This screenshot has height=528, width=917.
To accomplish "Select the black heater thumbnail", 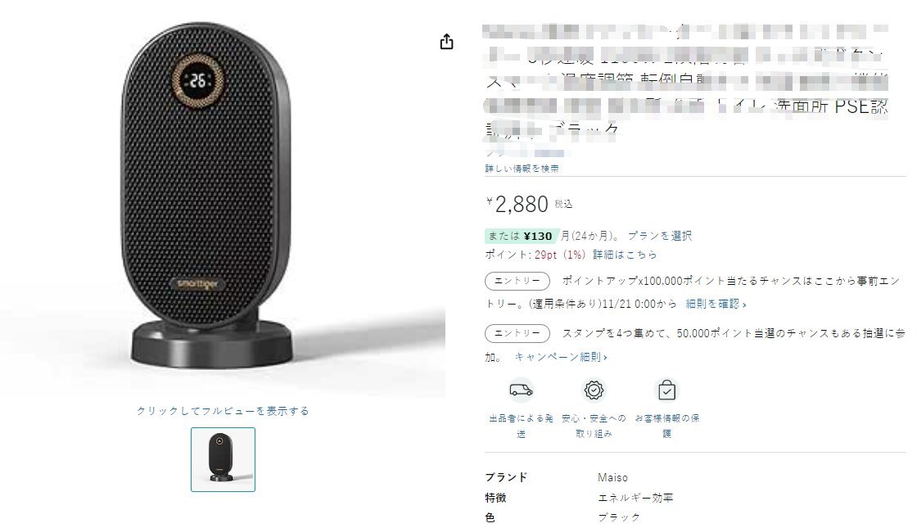I will 223,459.
